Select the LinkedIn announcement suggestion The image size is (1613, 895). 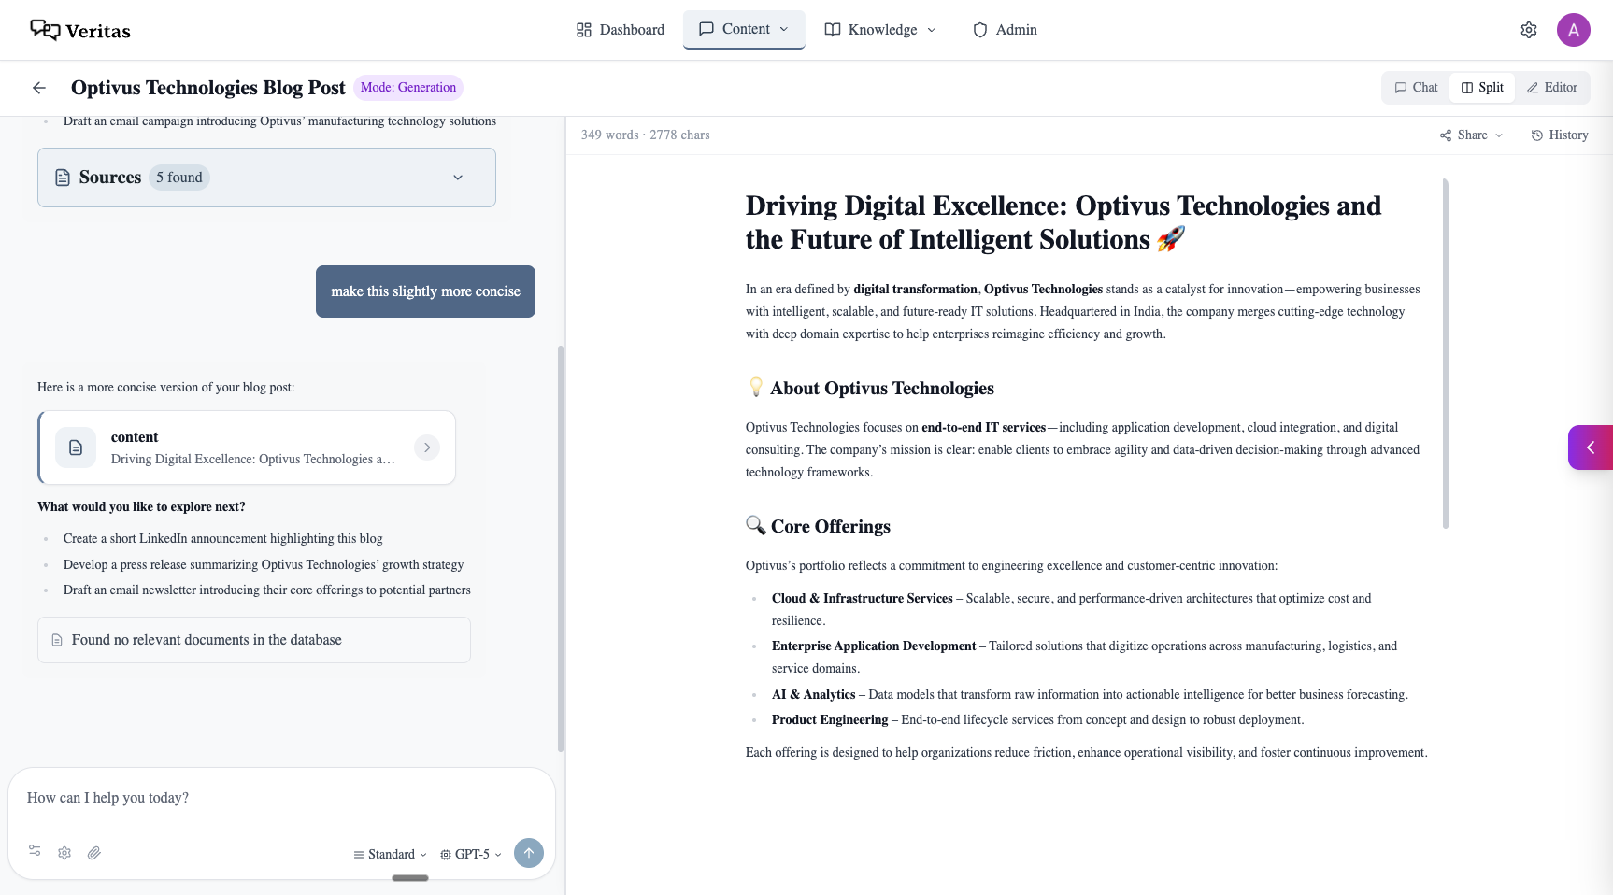pos(222,538)
